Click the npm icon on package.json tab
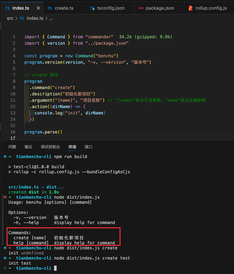 tap(141, 8)
